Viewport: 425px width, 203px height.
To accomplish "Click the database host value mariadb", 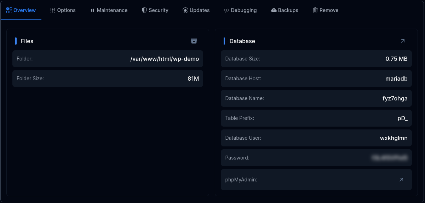I will click(x=396, y=79).
